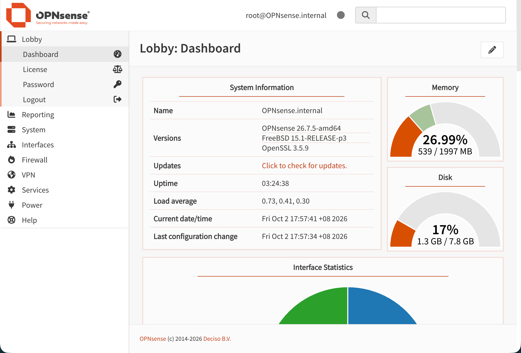The image size is (521, 353).
Task: Click the Uptime value 03:24:38
Action: 275,183
